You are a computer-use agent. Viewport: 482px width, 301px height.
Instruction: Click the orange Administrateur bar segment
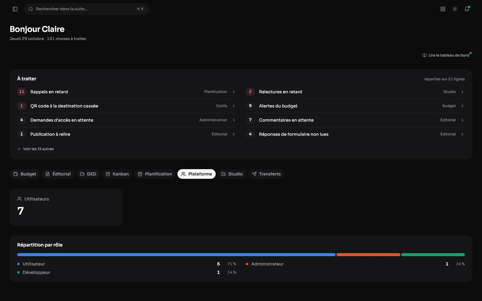(x=368, y=255)
